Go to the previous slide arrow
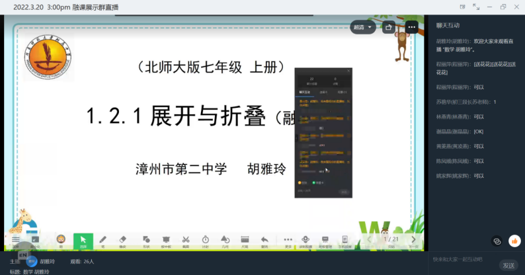This screenshot has width=525, height=275. pyautogui.click(x=369, y=239)
